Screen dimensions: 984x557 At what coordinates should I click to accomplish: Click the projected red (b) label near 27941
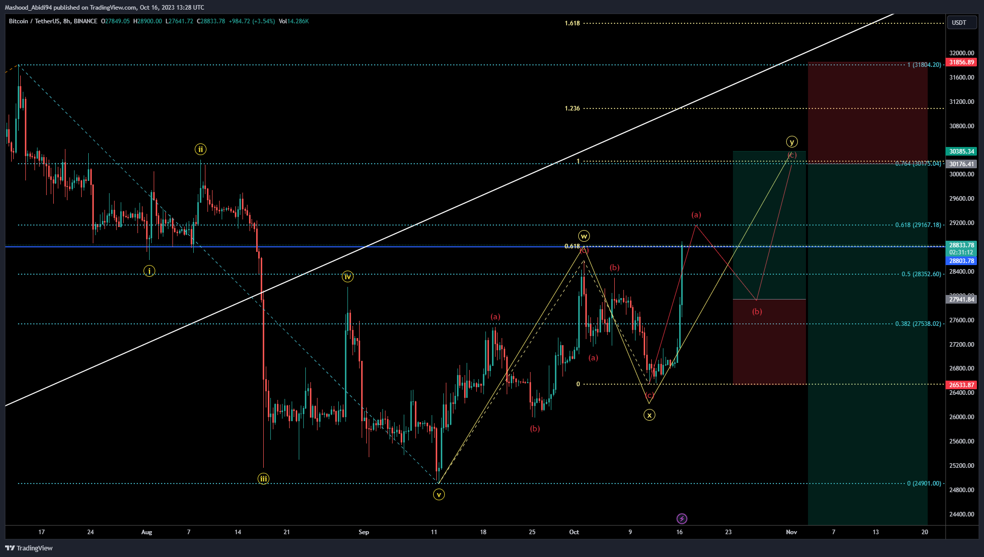tap(757, 312)
